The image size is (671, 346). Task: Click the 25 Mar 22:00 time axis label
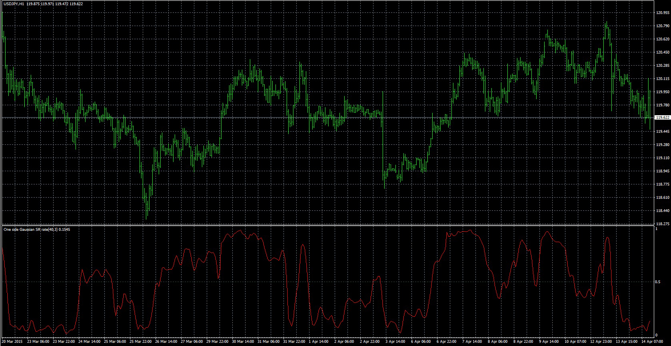pos(140,342)
